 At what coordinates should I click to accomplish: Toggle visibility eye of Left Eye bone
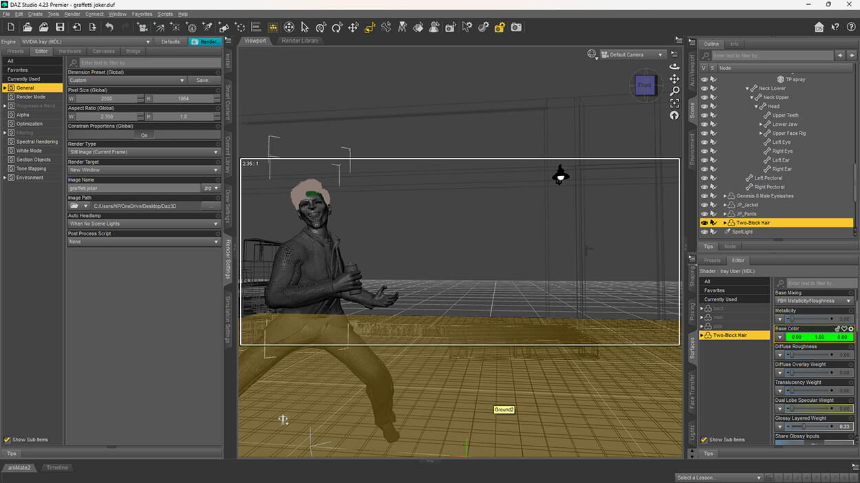click(704, 142)
